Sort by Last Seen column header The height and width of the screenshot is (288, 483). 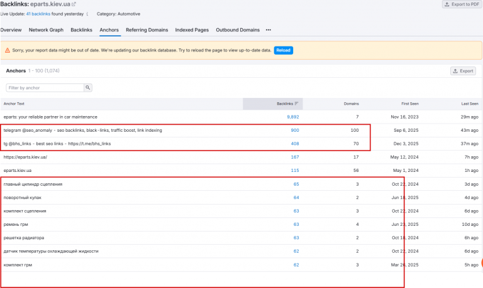[469, 104]
